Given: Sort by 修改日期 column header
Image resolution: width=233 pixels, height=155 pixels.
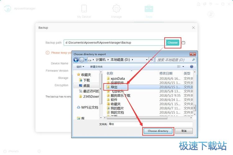Looking at the screenshot, I should [166, 73].
